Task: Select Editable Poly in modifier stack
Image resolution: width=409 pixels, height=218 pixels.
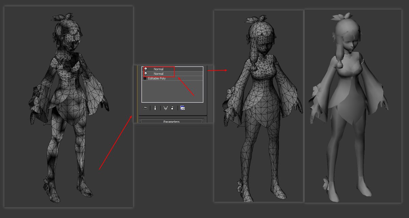Action: coord(172,78)
